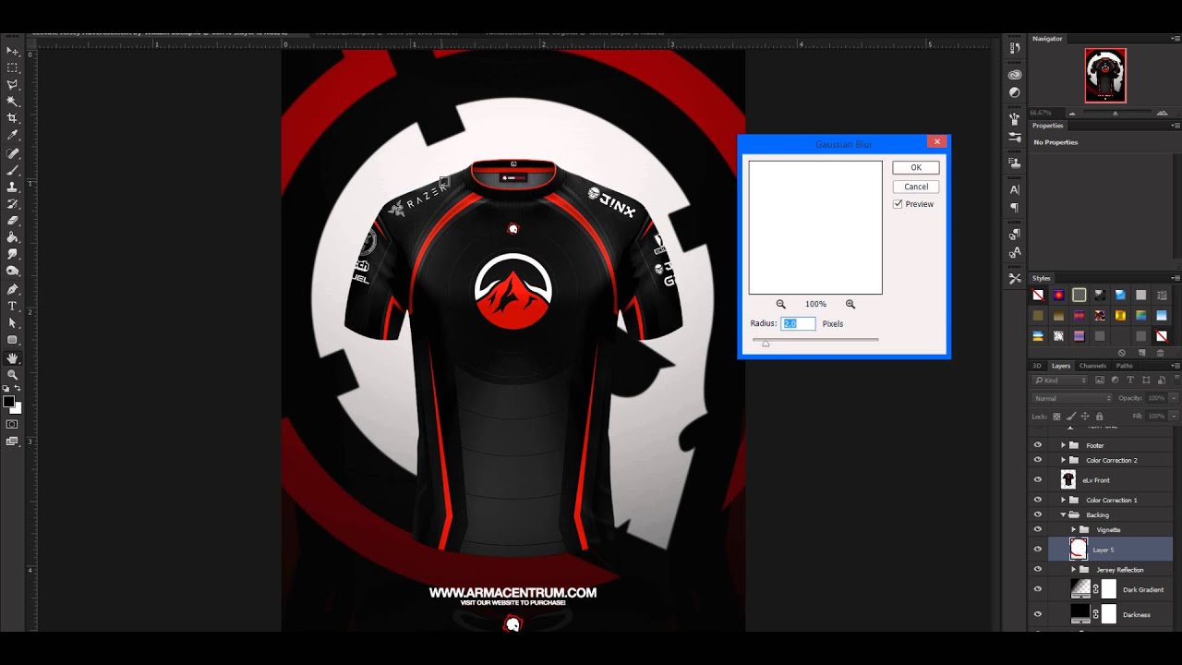Hide the Color Correction 2 group
Image resolution: width=1182 pixels, height=665 pixels.
(1037, 460)
